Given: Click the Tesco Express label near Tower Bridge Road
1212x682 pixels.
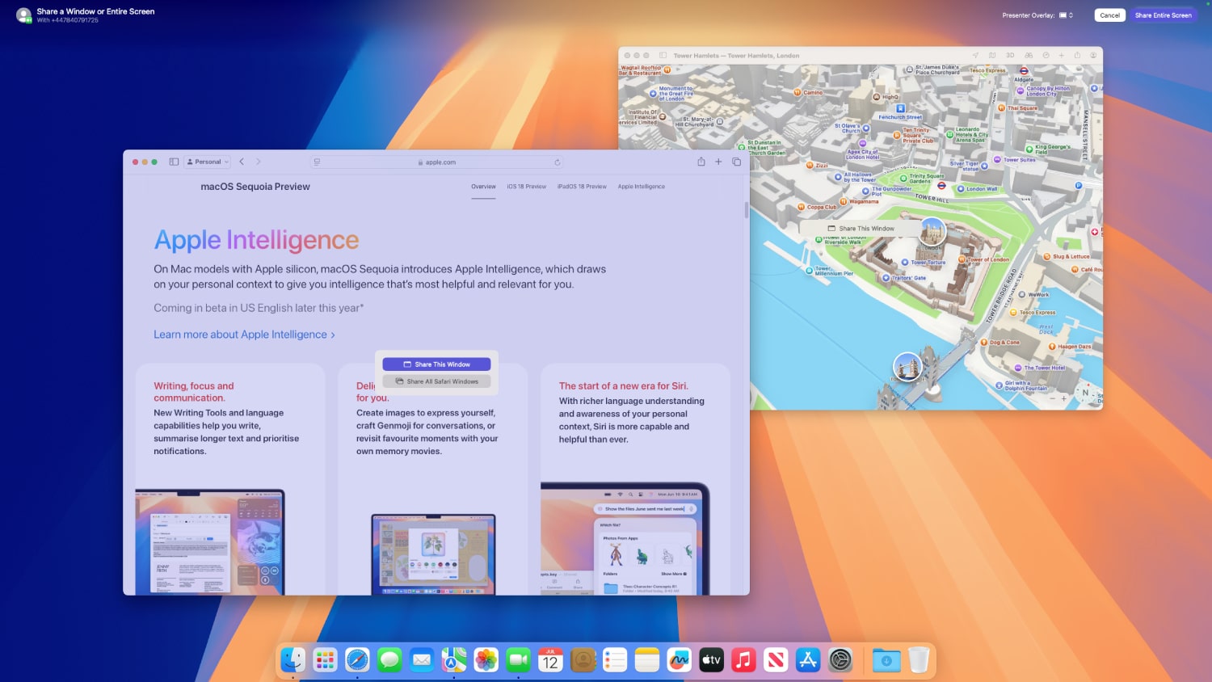Looking at the screenshot, I should pyautogui.click(x=1037, y=312).
